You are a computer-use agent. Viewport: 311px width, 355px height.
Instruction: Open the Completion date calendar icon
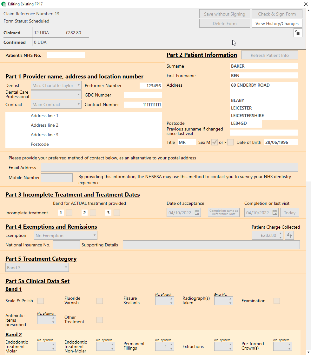pyautogui.click(x=275, y=213)
